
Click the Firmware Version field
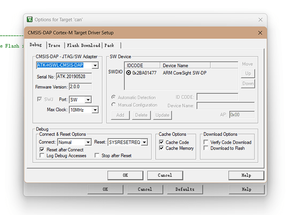pyautogui.click(x=81, y=86)
